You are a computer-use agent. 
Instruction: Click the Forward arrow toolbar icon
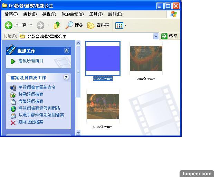coord(40,25)
